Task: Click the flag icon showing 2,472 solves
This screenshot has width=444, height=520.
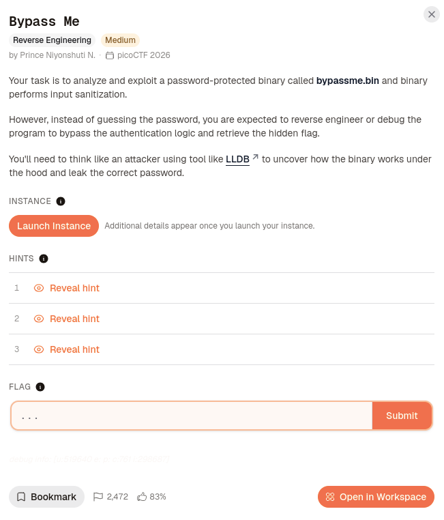Action: click(x=98, y=497)
